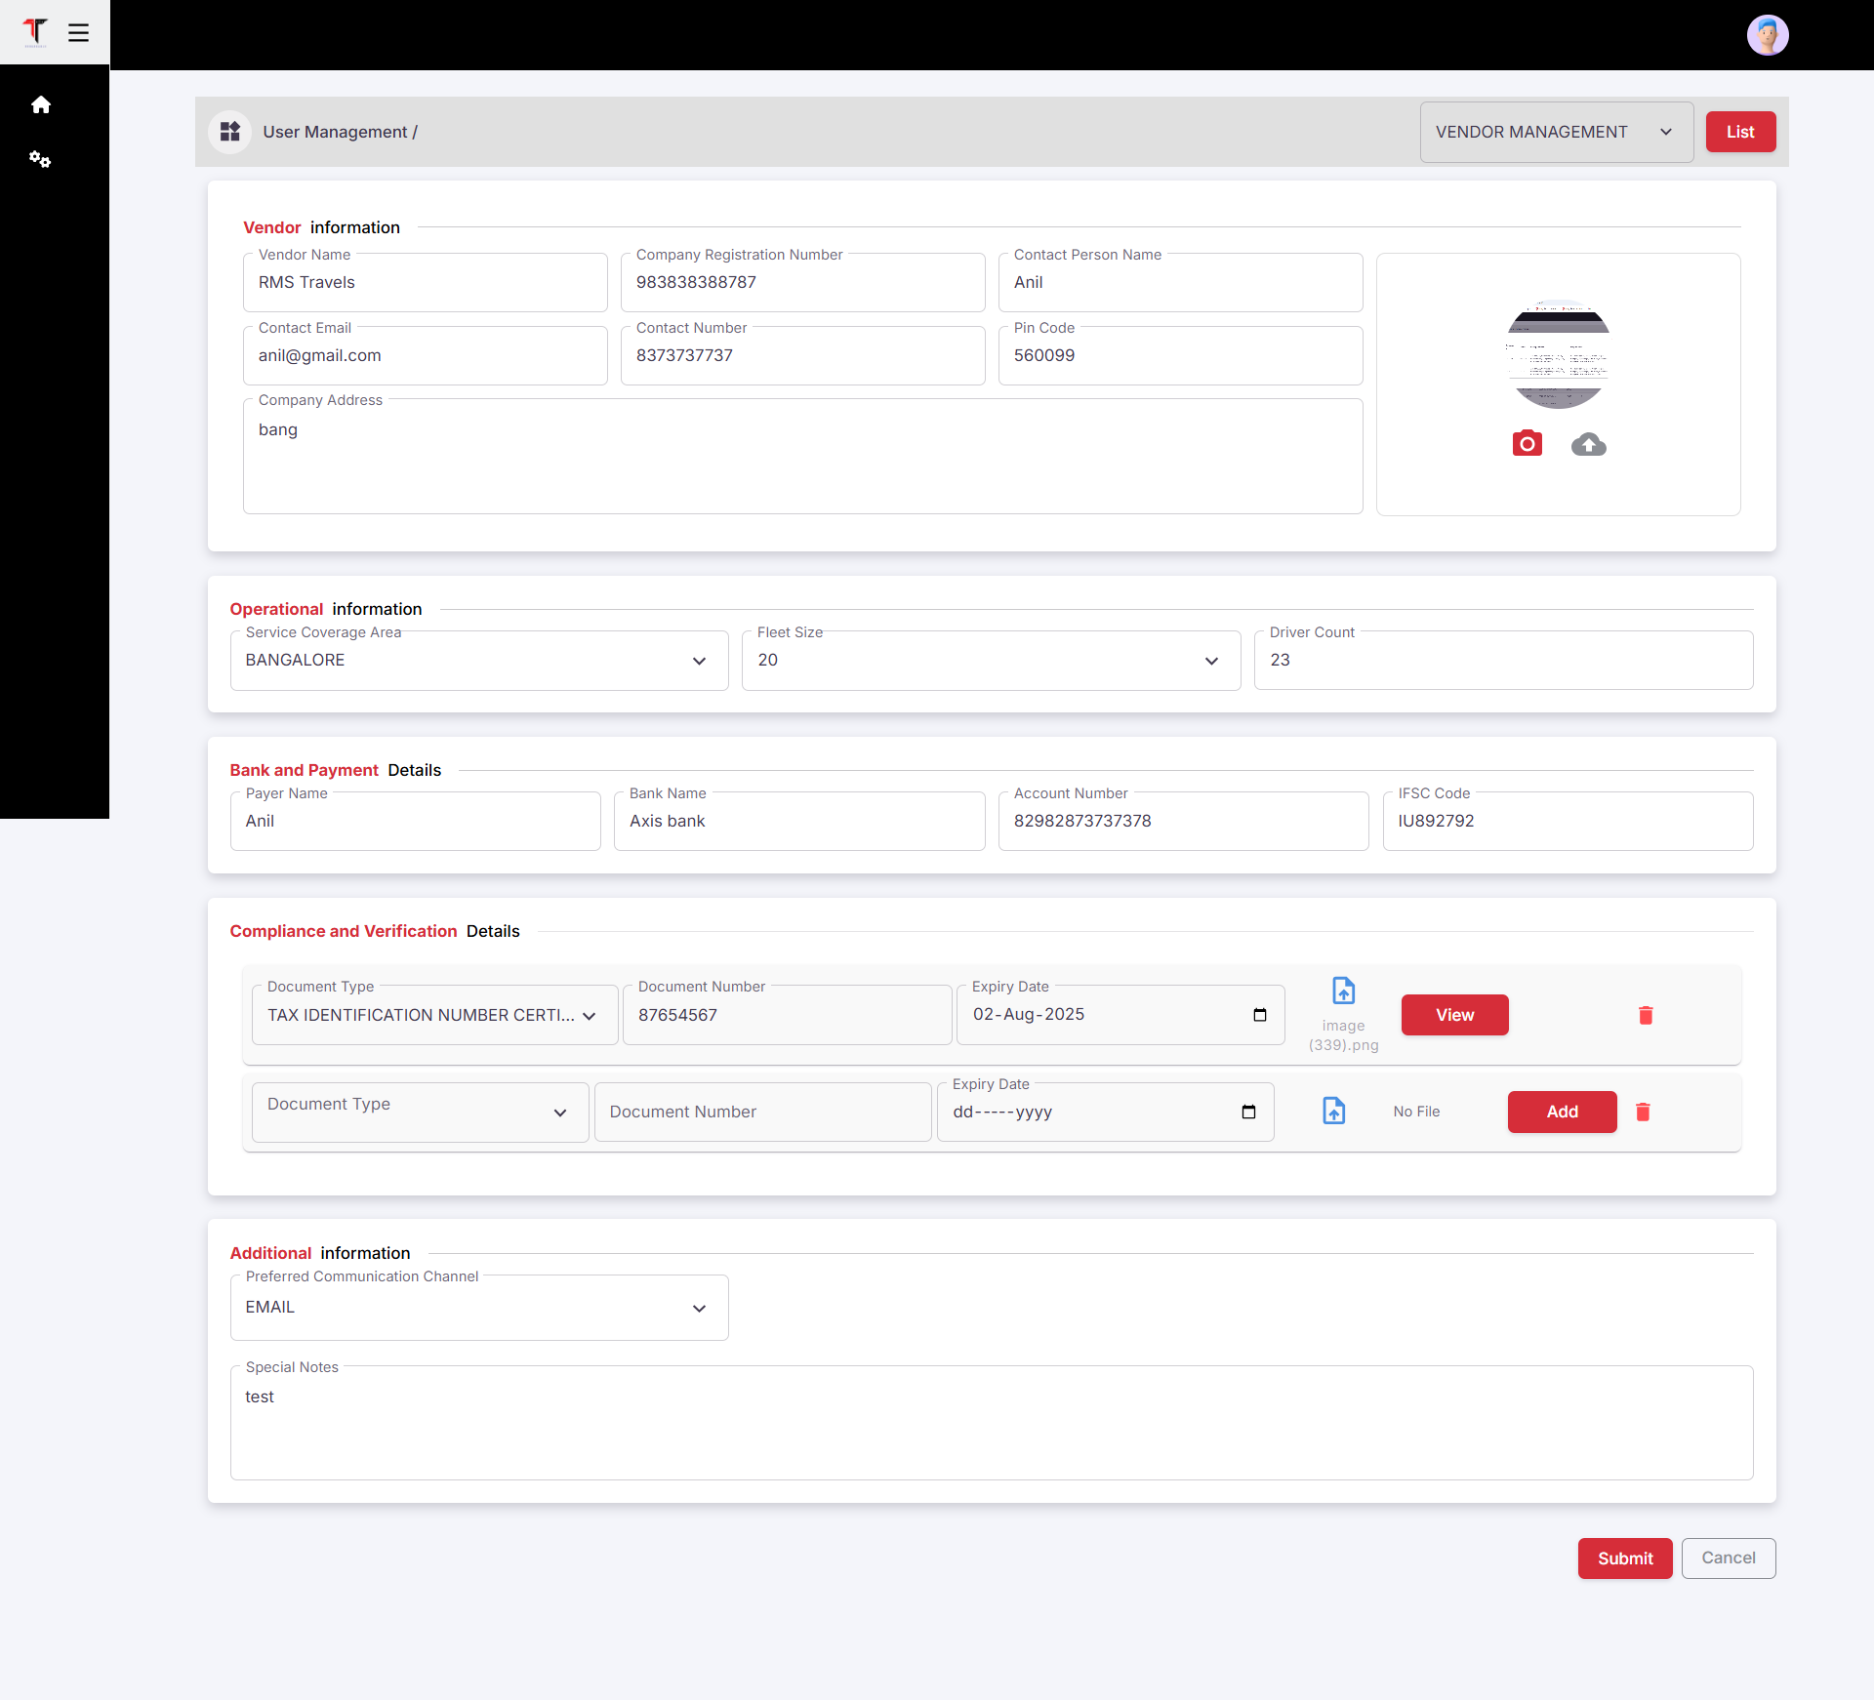1874x1700 pixels.
Task: Go to the home sidebar icon
Action: [x=41, y=104]
